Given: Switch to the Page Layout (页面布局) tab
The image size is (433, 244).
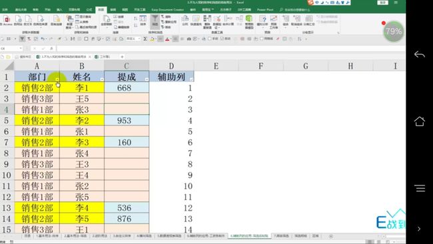Looking at the screenshot, I should 74,10.
